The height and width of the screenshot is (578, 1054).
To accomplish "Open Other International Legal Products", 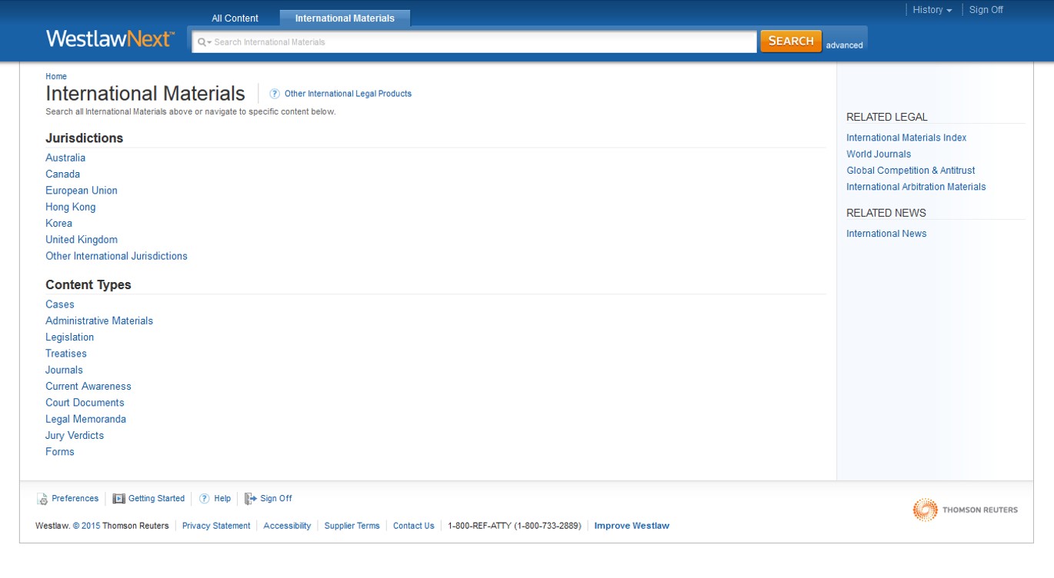I will point(348,94).
